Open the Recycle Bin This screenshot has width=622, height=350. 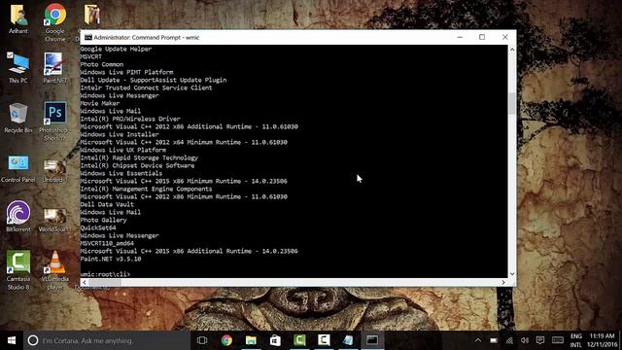coord(17,118)
